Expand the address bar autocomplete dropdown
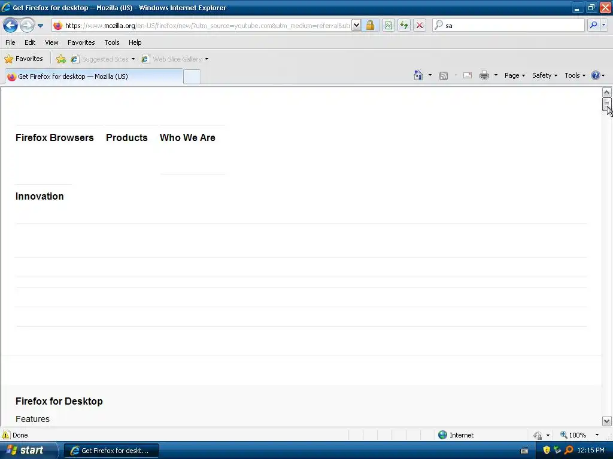Image resolution: width=613 pixels, height=459 pixels. 356,26
